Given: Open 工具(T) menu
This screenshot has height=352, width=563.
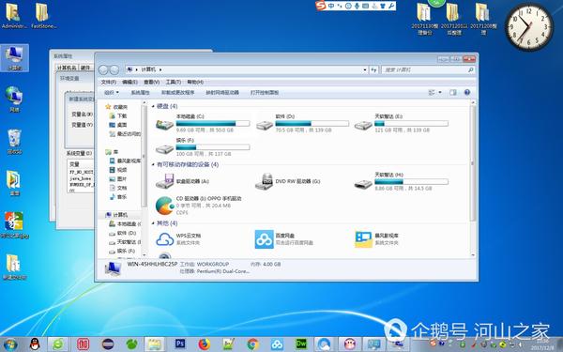Looking at the screenshot, I should click(173, 82).
